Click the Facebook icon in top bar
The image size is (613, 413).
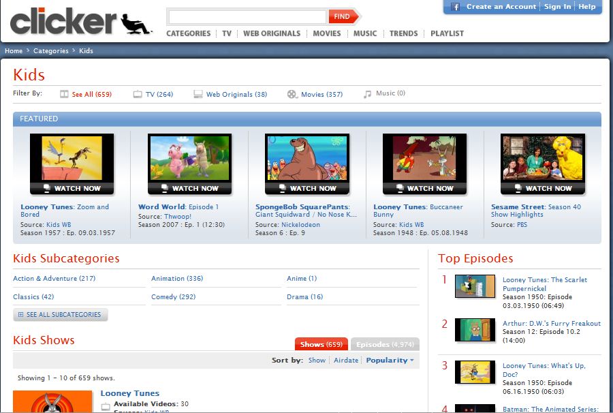(x=454, y=7)
